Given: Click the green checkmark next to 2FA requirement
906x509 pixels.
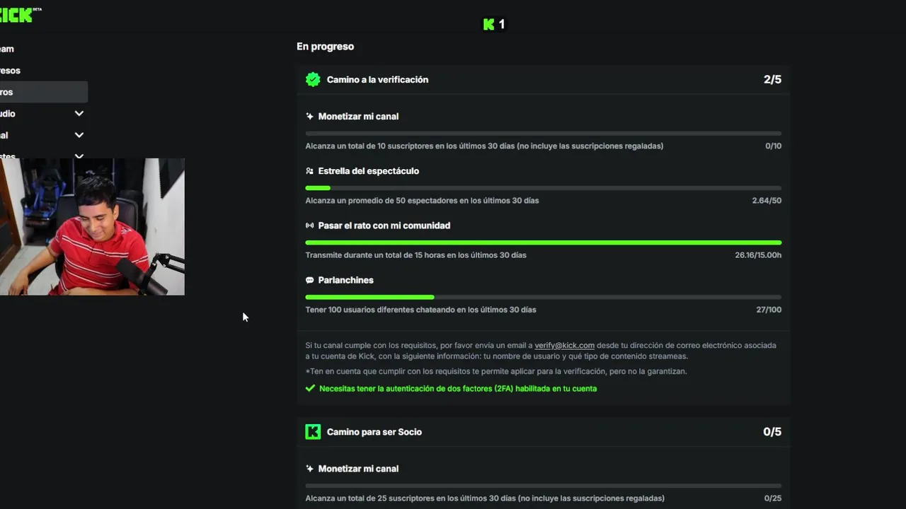Looking at the screenshot, I should tap(310, 388).
